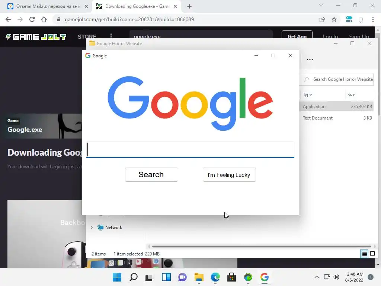Bookmark this page with star icon
Image resolution: width=381 pixels, height=286 pixels.
(334, 19)
